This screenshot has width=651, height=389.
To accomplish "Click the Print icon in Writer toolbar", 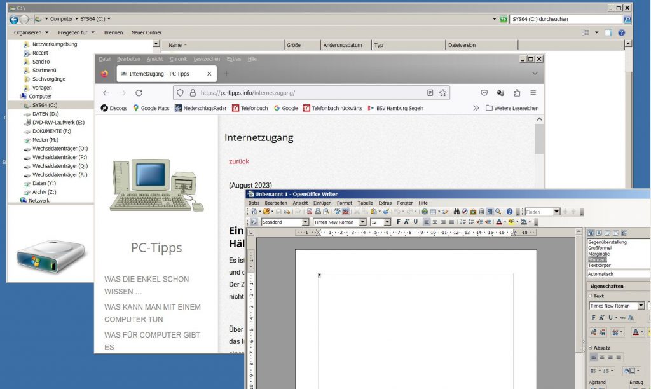I will pos(318,212).
